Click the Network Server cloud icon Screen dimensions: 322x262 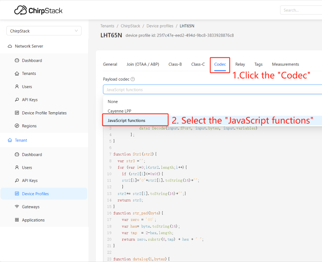(x=10, y=46)
